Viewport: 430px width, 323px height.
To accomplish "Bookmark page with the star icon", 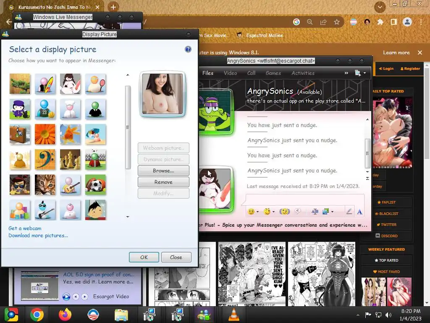I will [336, 22].
